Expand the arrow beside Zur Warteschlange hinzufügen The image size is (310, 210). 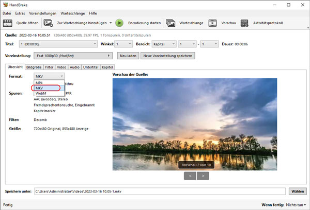(x=111, y=23)
